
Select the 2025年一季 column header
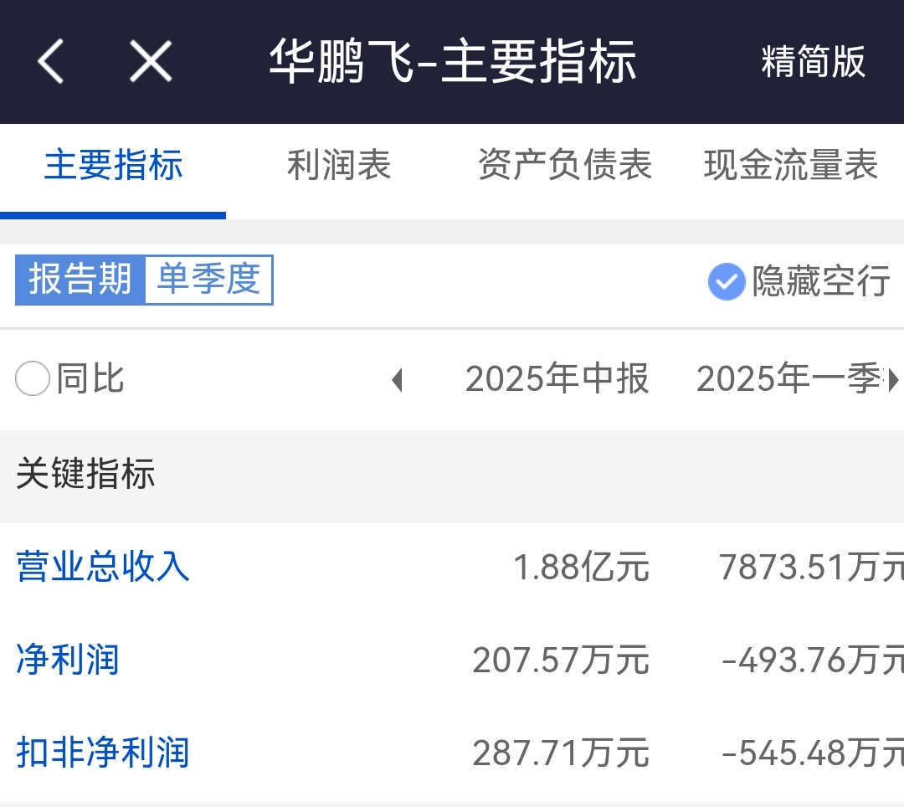[787, 379]
